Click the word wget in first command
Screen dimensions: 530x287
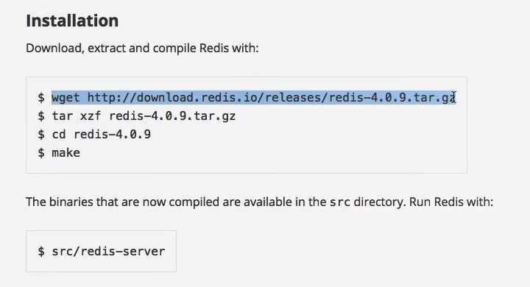(66, 98)
